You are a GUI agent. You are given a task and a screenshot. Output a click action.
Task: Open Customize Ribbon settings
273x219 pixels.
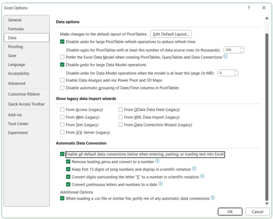26,94
